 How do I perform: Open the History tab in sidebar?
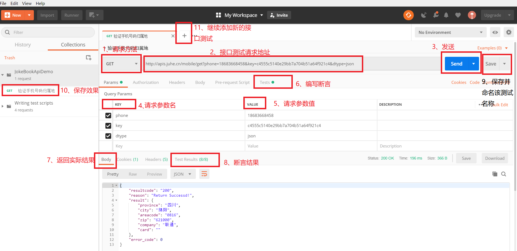tap(23, 45)
